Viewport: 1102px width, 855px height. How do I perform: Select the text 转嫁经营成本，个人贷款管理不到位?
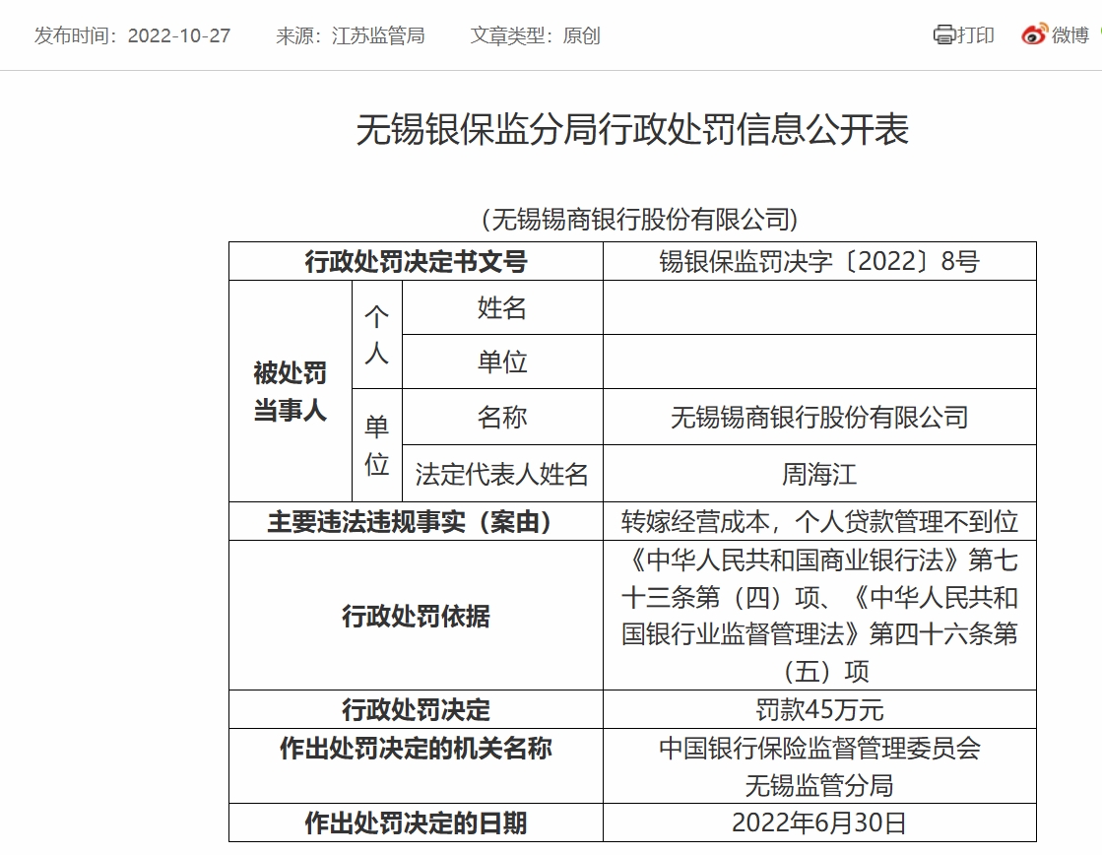[819, 522]
